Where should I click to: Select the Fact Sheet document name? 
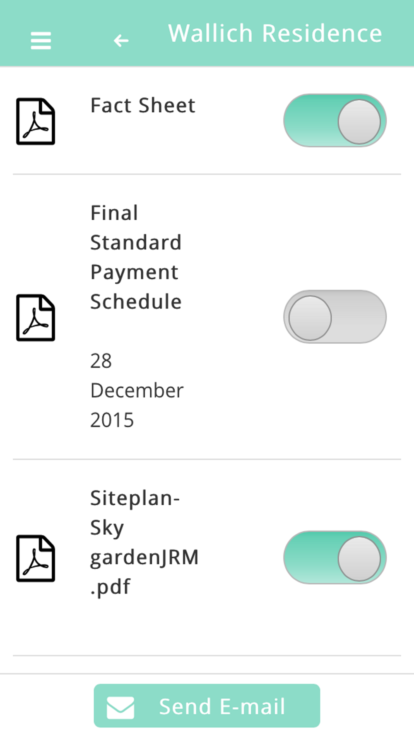click(143, 106)
